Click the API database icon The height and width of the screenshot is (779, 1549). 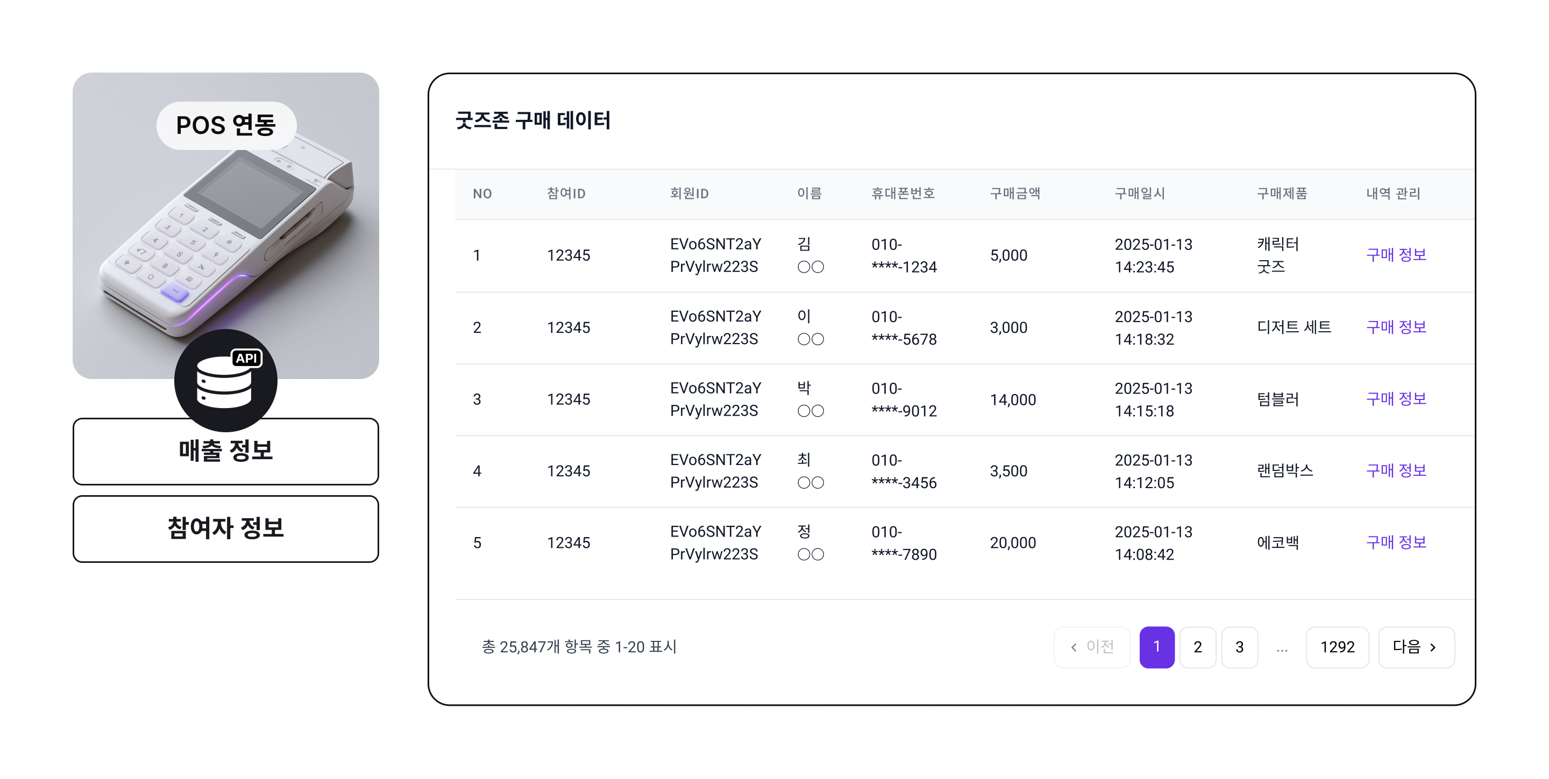tap(225, 381)
